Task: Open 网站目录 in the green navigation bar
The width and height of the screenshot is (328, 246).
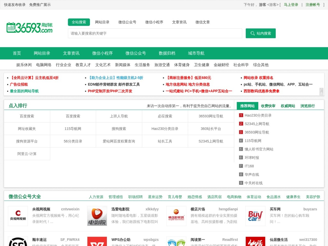Action: click(x=42, y=53)
